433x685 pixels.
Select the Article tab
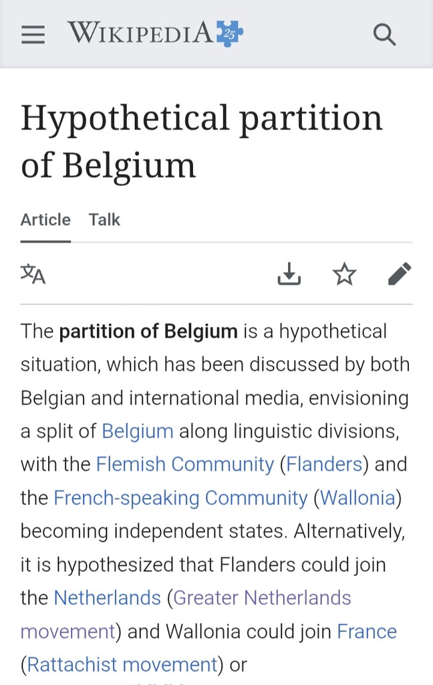[45, 220]
